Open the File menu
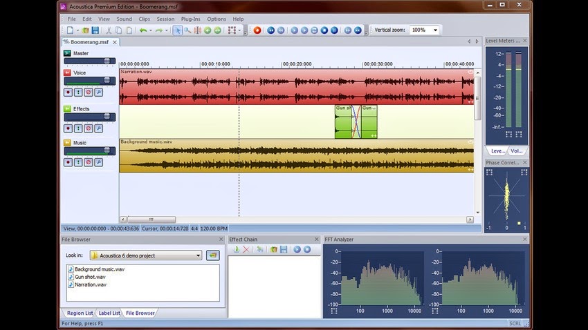The image size is (588, 330). click(x=72, y=19)
